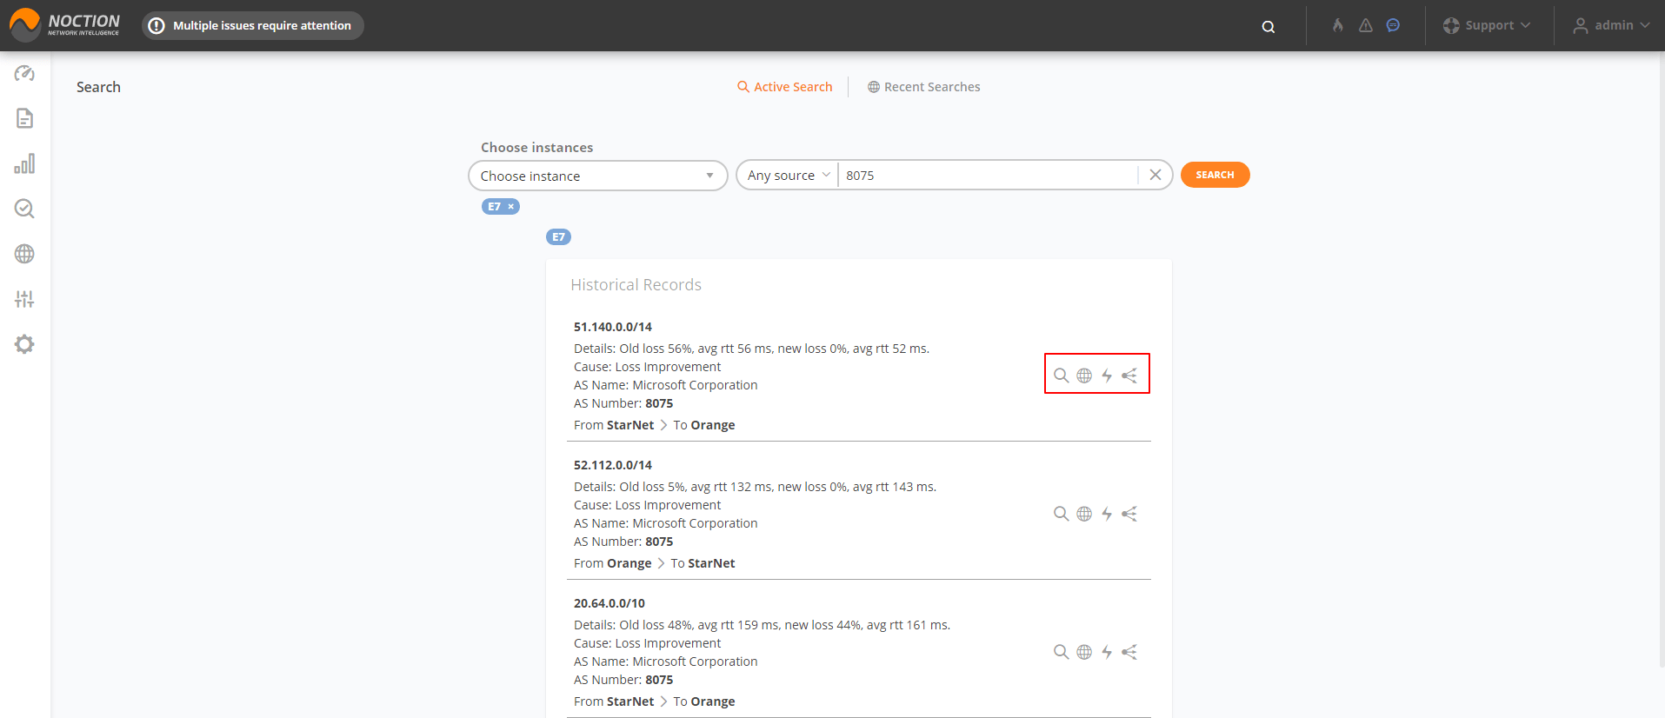Screen dimensions: 1665x718
Task: Click the magnifier icon for 20.64.0.0/10 record
Action: pos(1061,652)
